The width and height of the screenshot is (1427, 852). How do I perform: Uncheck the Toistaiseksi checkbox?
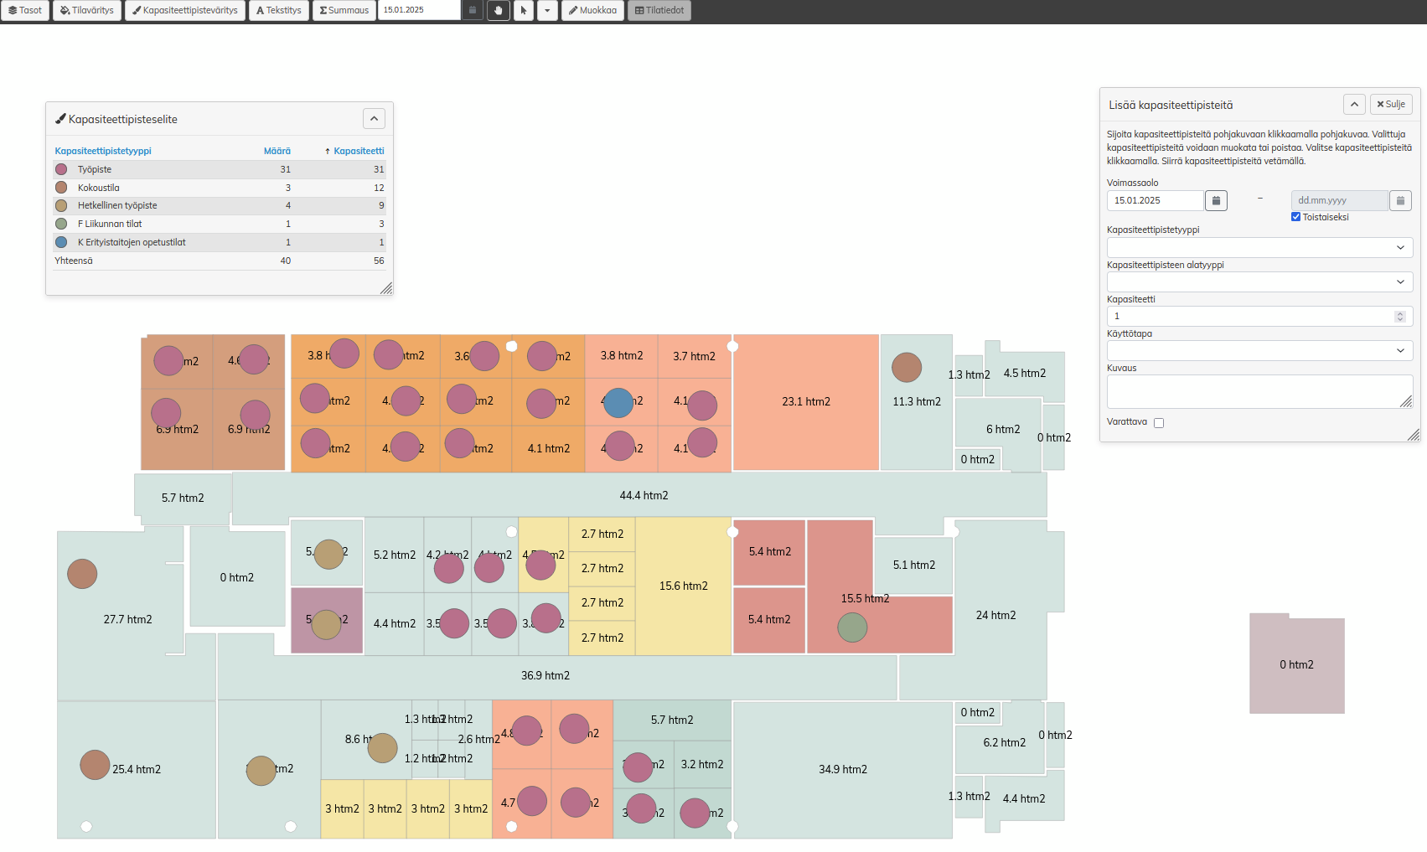[x=1296, y=217]
